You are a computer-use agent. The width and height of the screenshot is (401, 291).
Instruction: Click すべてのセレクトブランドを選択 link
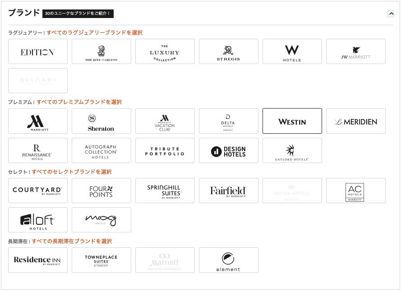pos(72,172)
